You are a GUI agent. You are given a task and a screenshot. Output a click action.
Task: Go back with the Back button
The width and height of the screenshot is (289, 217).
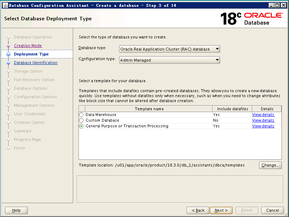[198, 210]
